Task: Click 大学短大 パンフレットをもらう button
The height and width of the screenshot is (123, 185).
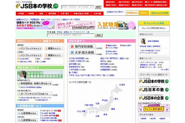Action: [30, 55]
